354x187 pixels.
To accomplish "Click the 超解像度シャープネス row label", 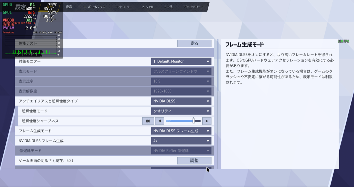I will point(40,121).
